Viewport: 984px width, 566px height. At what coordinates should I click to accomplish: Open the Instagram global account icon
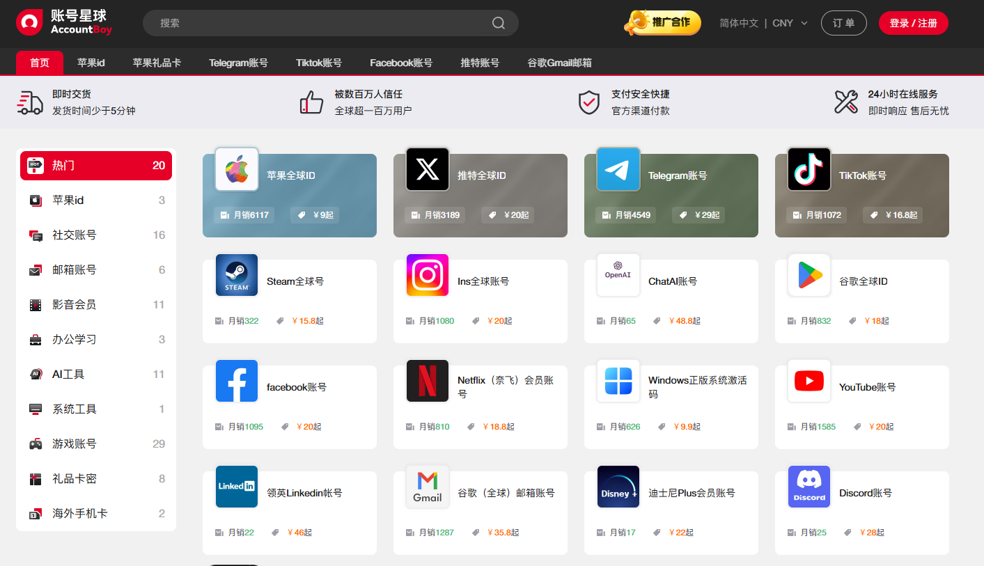tap(428, 275)
